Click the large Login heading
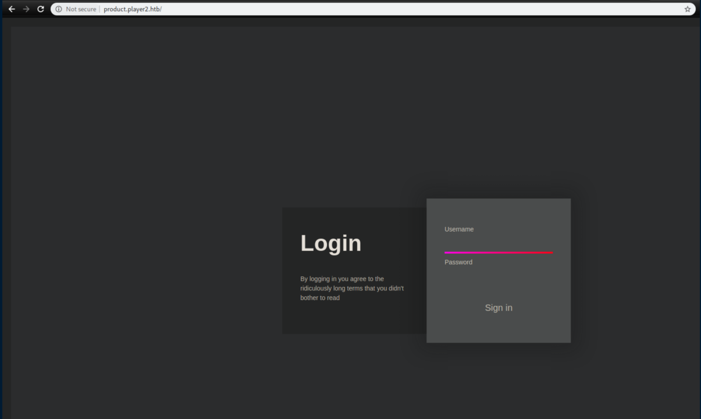The height and width of the screenshot is (419, 701). [x=330, y=243]
